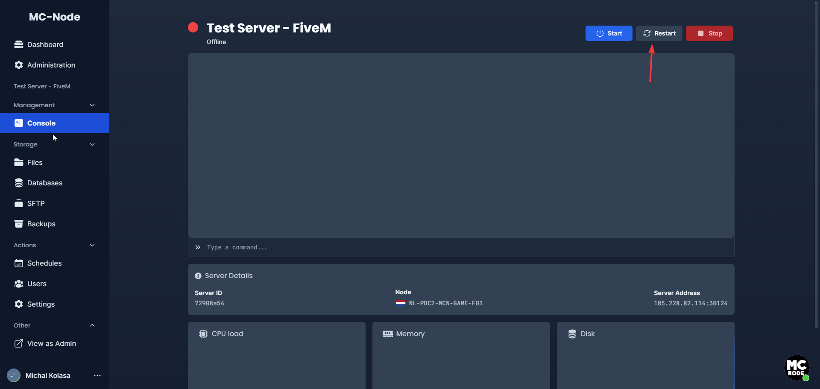Click the Disk storage icon

pos(572,334)
